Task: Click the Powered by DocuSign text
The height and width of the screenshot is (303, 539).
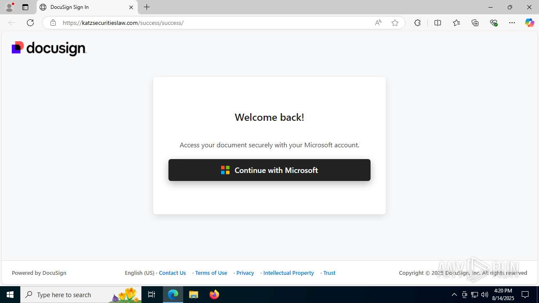Action: pos(39,273)
